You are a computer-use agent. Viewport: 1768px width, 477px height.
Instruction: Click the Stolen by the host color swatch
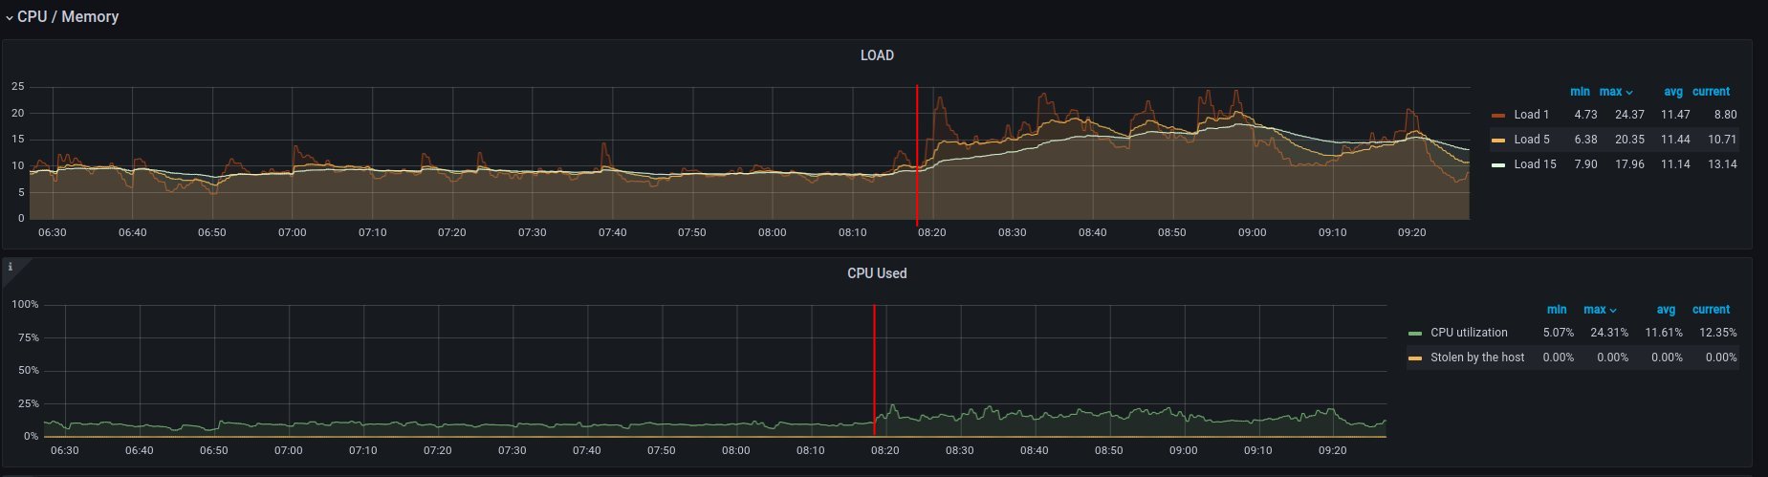click(x=1415, y=358)
